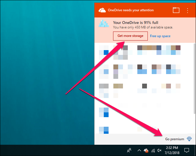Open the OneDrive three-dot more menu

(187, 10)
